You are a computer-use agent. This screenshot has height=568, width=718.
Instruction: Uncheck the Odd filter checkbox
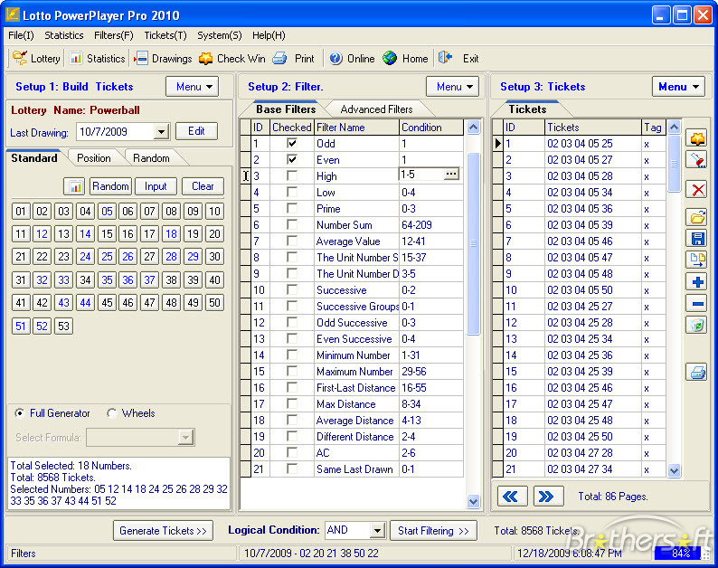coord(292,144)
